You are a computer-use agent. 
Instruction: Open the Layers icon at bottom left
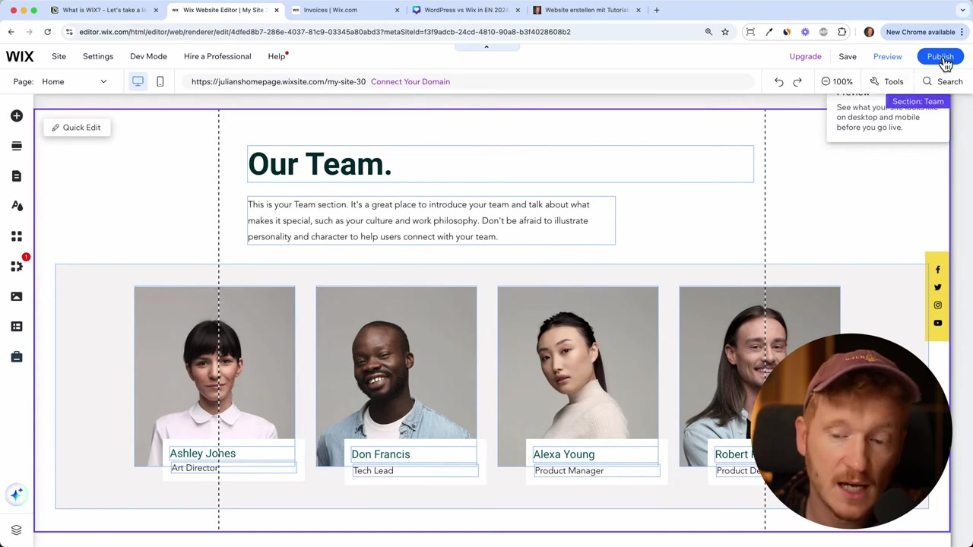17,530
